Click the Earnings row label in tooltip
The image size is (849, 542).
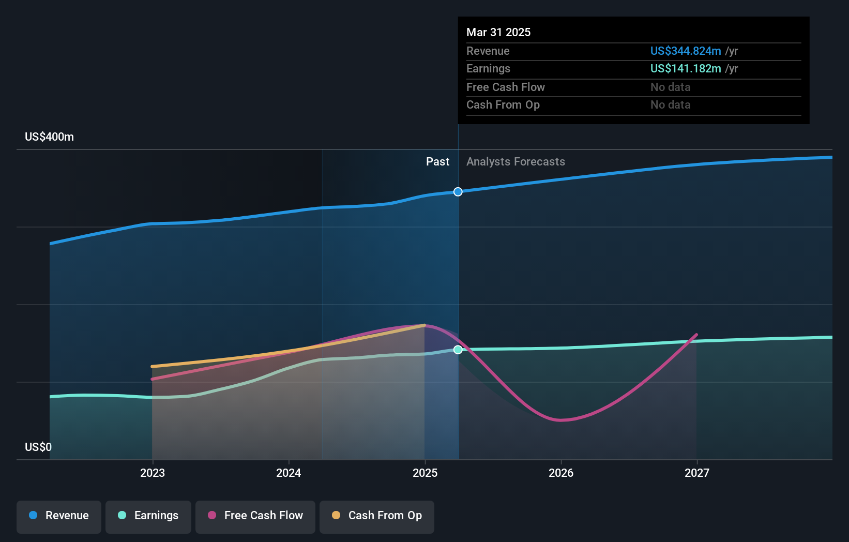click(488, 69)
